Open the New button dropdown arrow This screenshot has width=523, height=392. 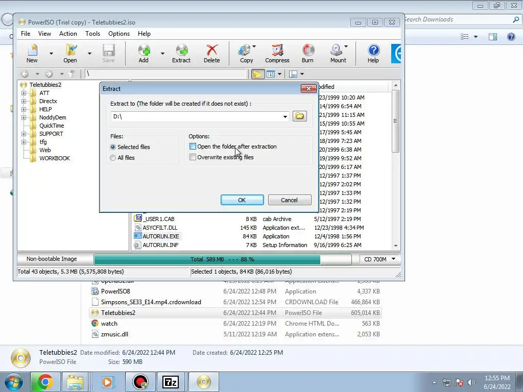[x=51, y=53]
